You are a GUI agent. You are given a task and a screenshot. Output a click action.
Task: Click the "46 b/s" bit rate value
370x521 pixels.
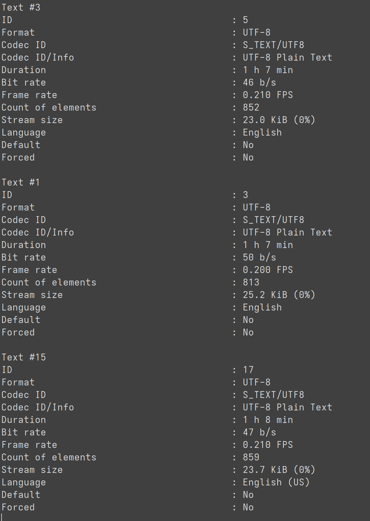260,82
